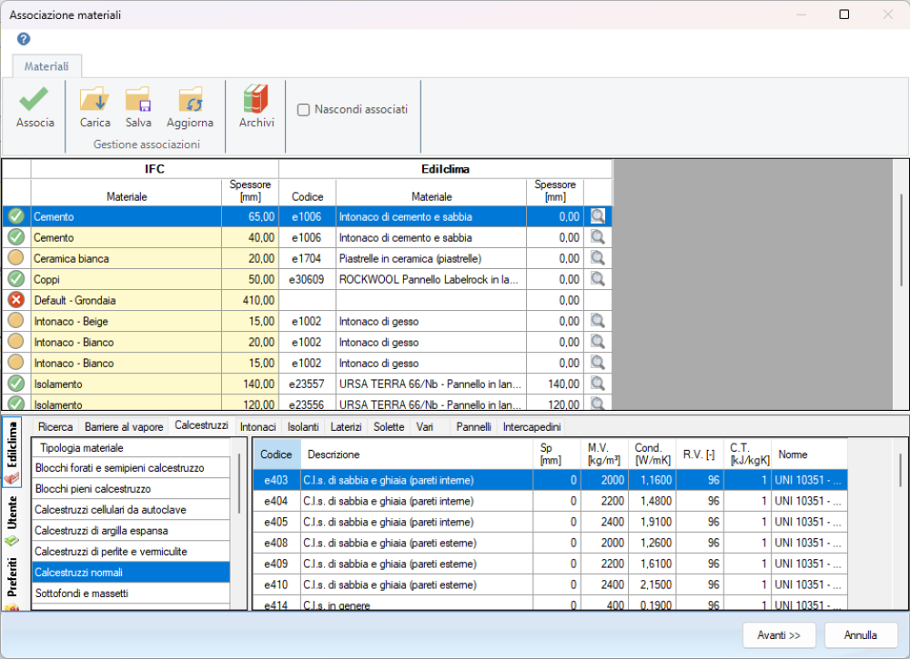Click the green status icon of Cemento 40,00
The image size is (910, 659).
pyautogui.click(x=16, y=237)
